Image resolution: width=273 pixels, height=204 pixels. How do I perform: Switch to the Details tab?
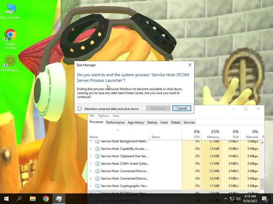coord(176,122)
